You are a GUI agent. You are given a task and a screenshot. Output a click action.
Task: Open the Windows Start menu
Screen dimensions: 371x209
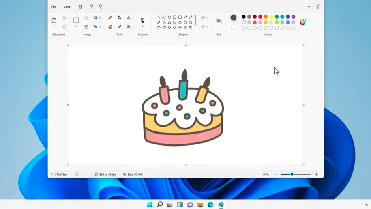(x=150, y=205)
